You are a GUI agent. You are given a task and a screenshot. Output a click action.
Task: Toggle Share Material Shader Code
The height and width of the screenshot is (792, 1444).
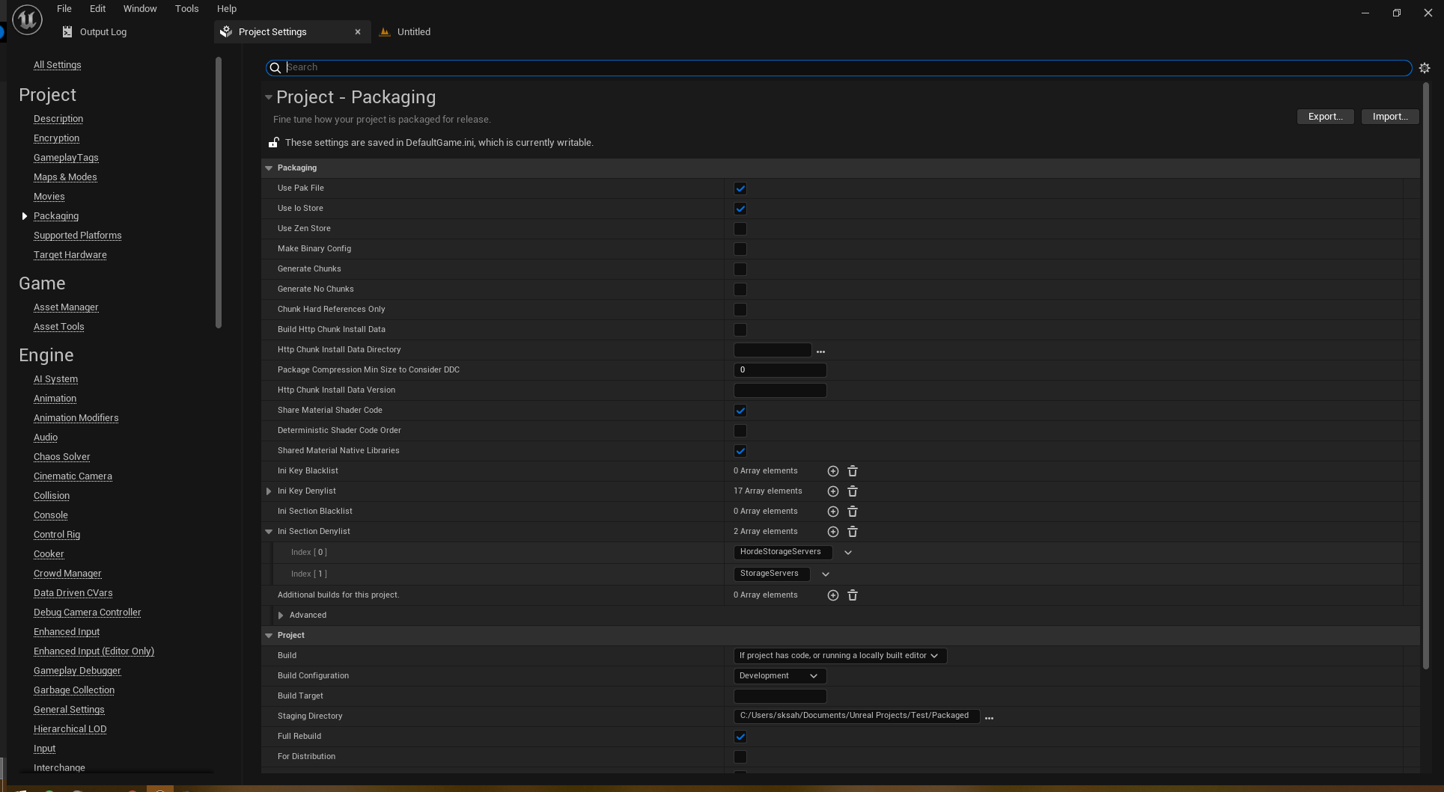click(740, 411)
